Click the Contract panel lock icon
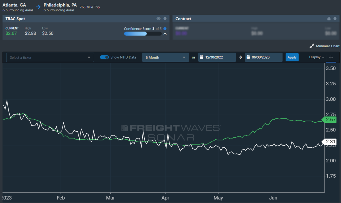Screen dimensions: 341x203 [329, 19]
